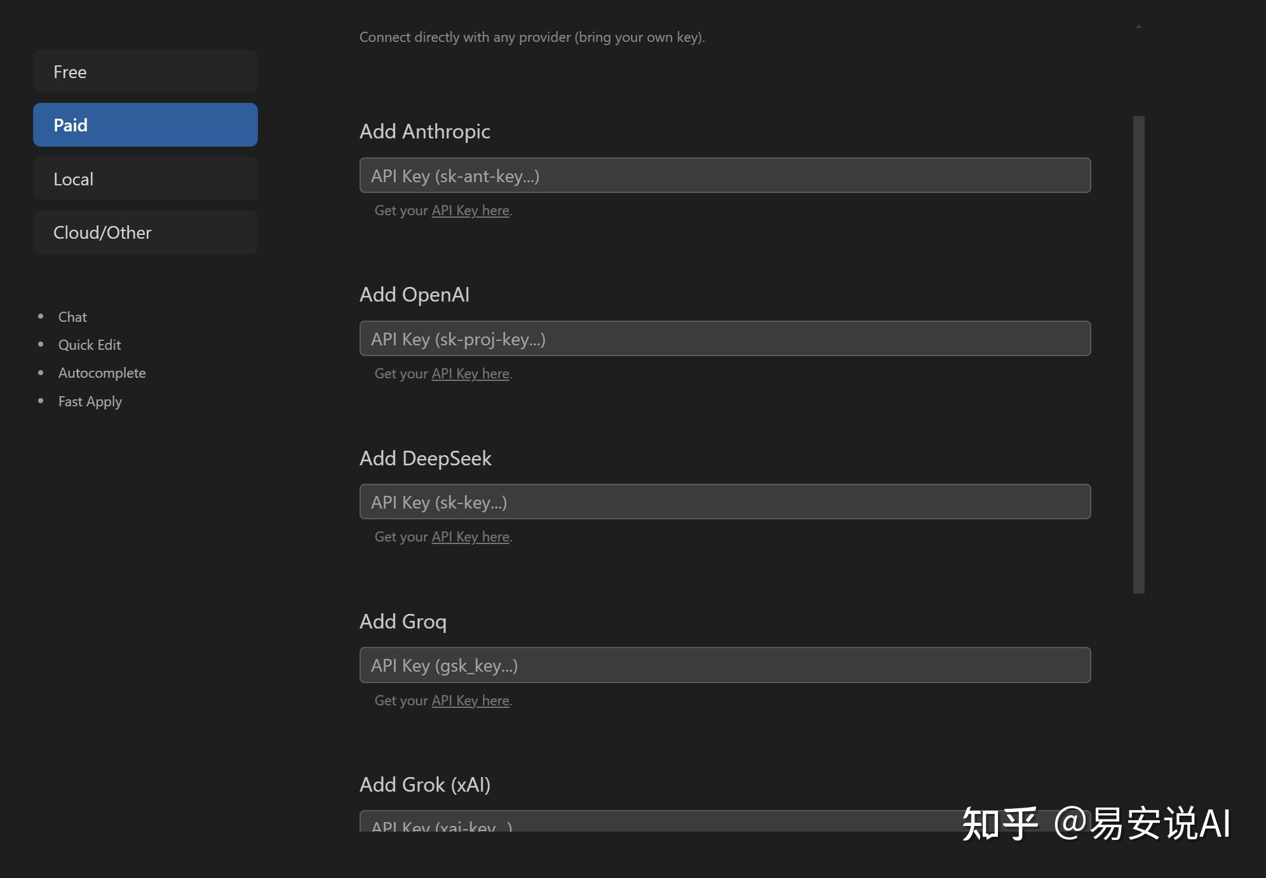This screenshot has width=1266, height=878.
Task: Open the Cloud/Other section
Action: pos(145,232)
